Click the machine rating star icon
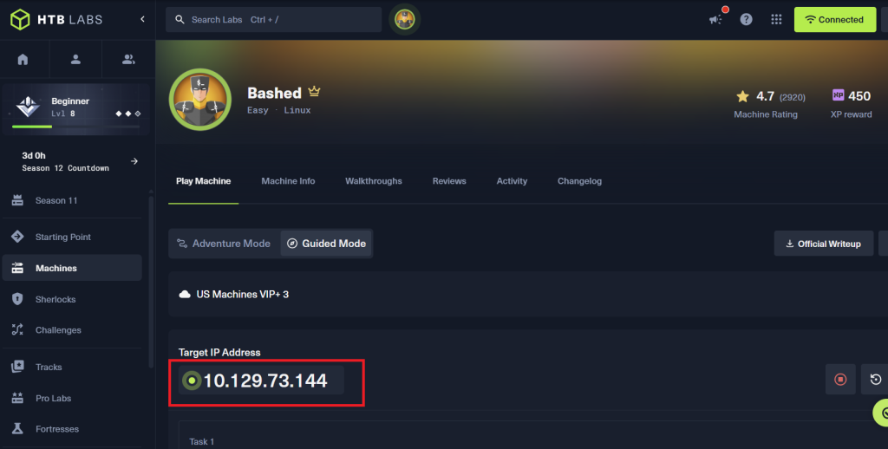The height and width of the screenshot is (449, 888). pyautogui.click(x=742, y=96)
